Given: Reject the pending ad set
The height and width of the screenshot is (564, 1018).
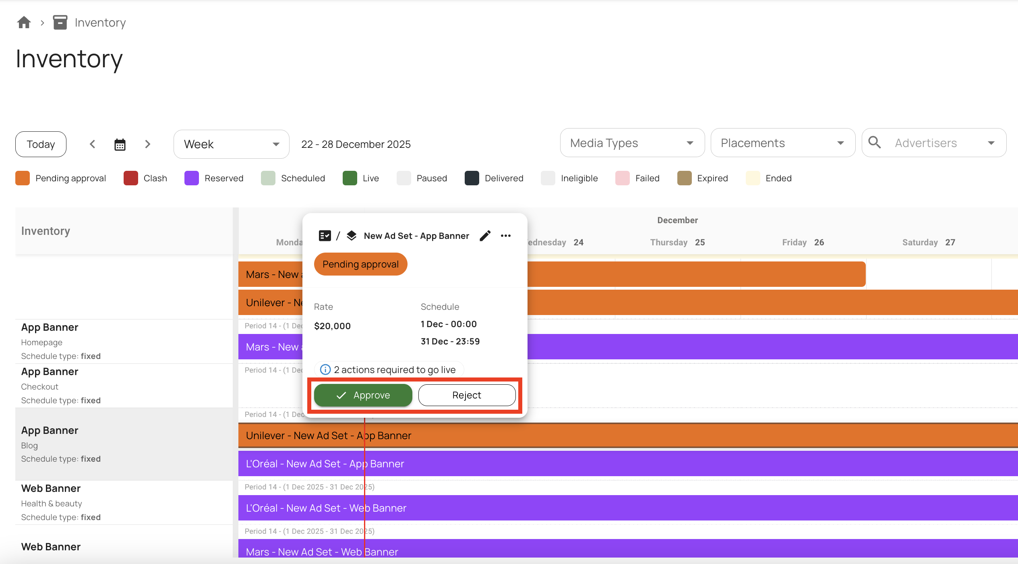Looking at the screenshot, I should (467, 395).
